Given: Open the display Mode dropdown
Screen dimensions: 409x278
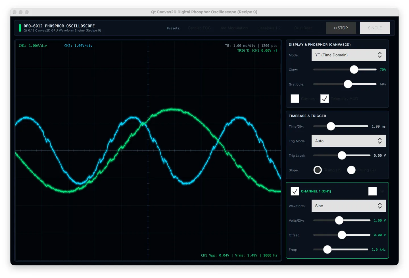Looking at the screenshot, I should coord(349,55).
